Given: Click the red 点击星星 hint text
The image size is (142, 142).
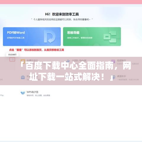Looking at the screenshot, I should click(37, 50).
